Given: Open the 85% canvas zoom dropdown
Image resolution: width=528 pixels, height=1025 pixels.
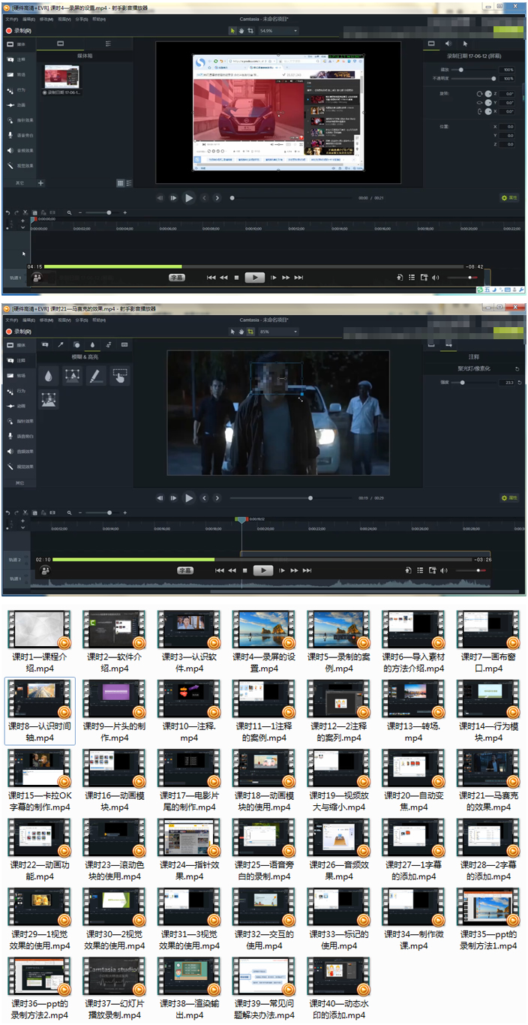Looking at the screenshot, I should (277, 332).
